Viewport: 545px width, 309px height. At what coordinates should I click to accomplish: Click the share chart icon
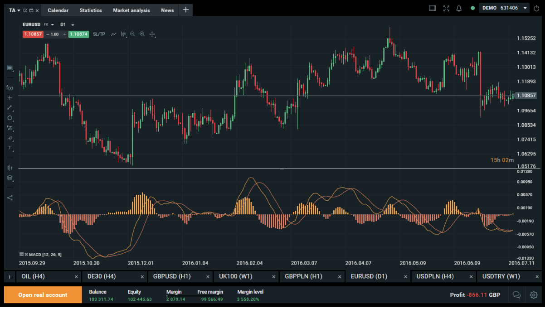[x=10, y=198]
